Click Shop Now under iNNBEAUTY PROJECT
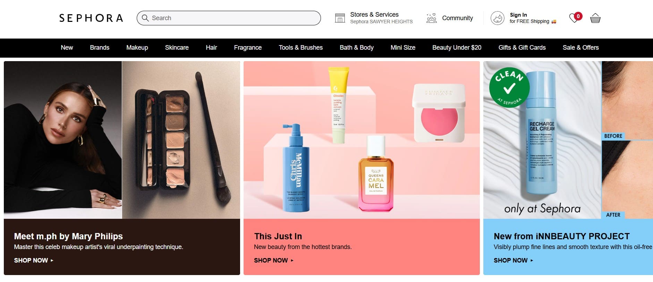 coord(514,260)
